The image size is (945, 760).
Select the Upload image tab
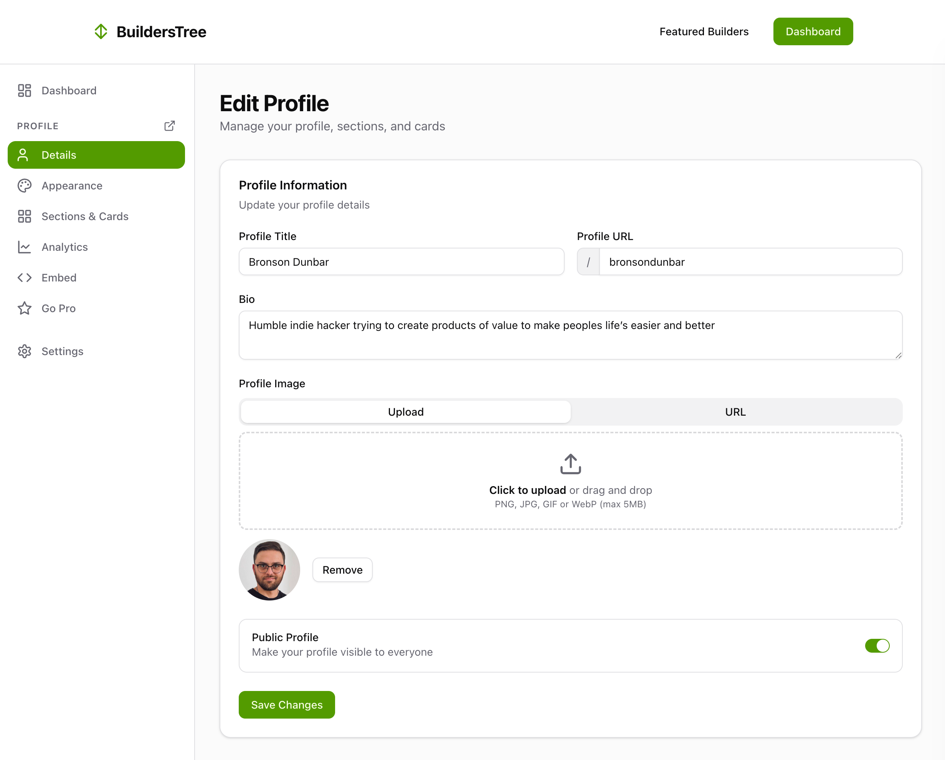[x=405, y=412]
